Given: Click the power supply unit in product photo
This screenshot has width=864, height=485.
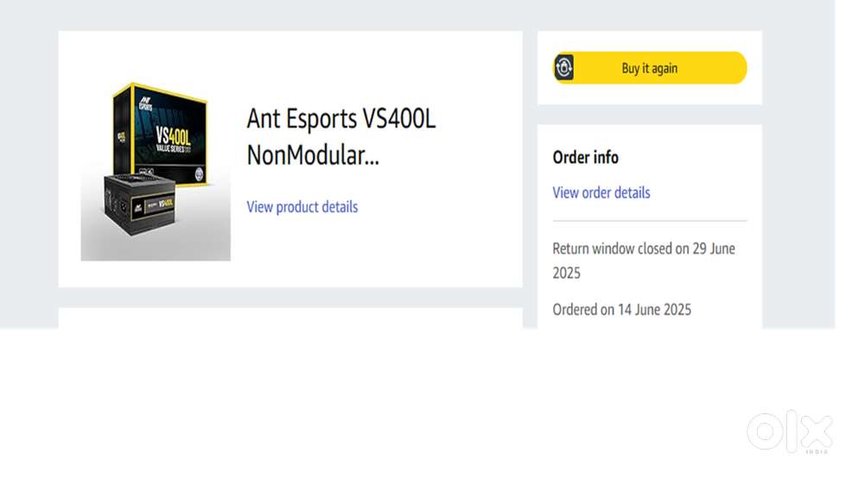Looking at the screenshot, I should click(x=139, y=205).
